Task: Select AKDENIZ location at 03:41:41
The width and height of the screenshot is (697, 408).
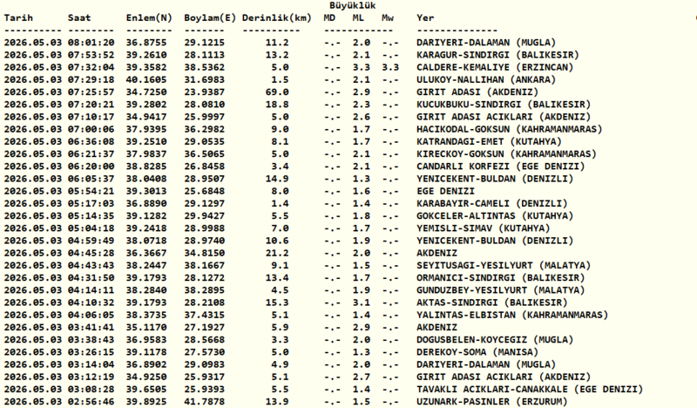Action: pyautogui.click(x=436, y=328)
